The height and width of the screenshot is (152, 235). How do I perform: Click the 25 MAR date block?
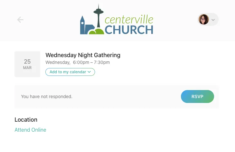pyautogui.click(x=27, y=64)
